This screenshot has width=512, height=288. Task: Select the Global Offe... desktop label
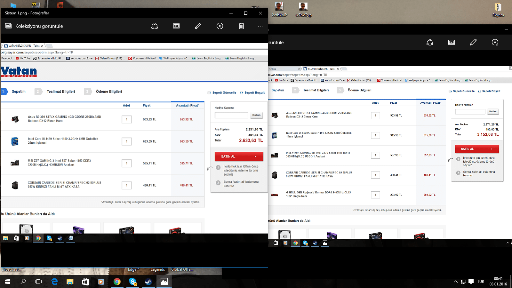[182, 269]
